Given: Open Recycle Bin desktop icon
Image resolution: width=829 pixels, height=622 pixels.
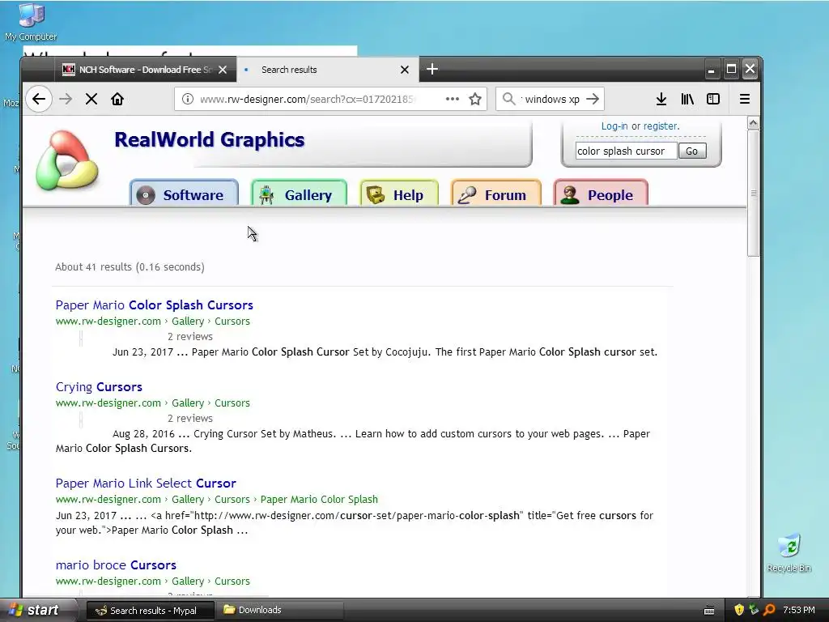Looking at the screenshot, I should (789, 554).
